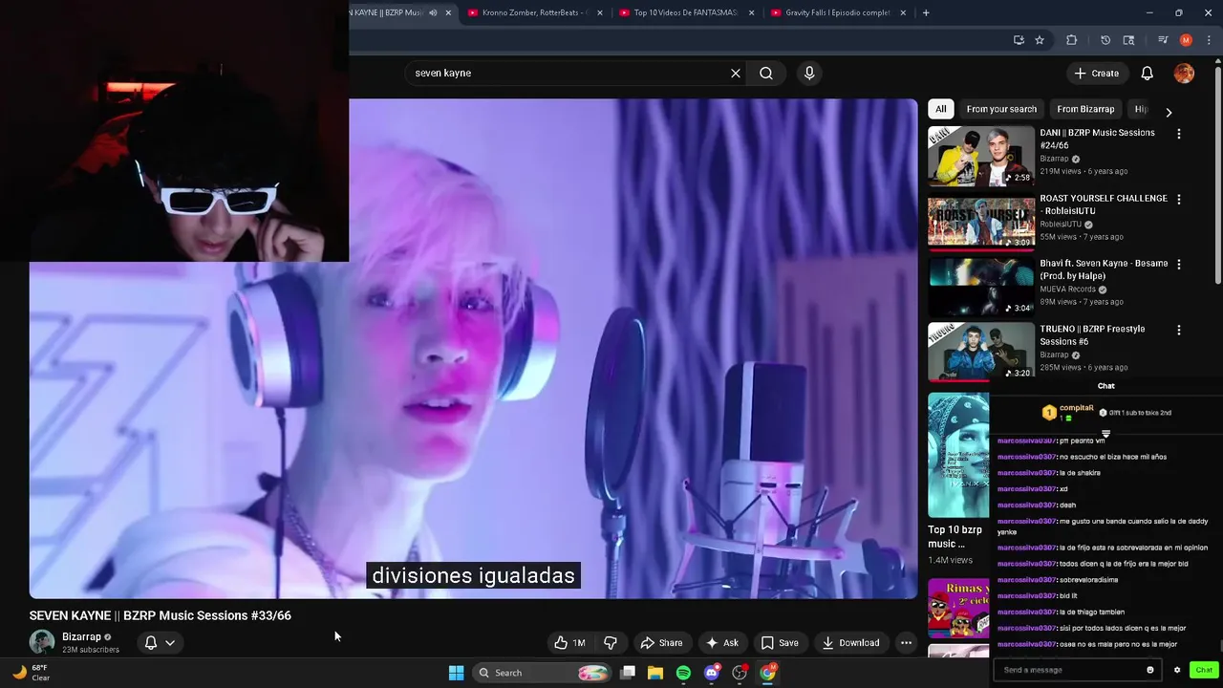This screenshot has width=1223, height=688.
Task: Open Chrome history clock icon
Action: pyautogui.click(x=1105, y=40)
